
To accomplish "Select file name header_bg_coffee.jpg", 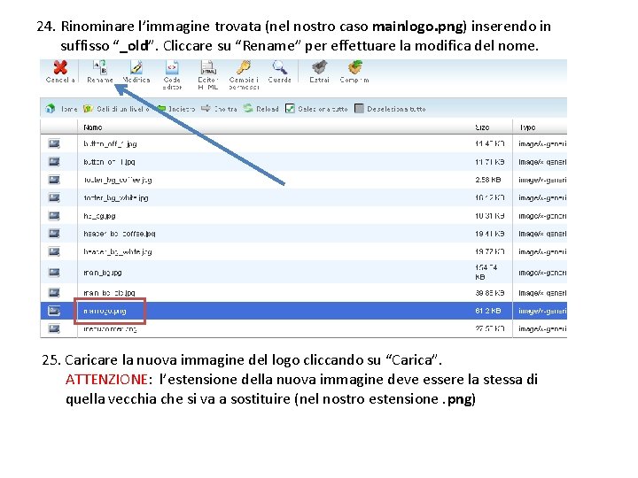I will [120, 234].
